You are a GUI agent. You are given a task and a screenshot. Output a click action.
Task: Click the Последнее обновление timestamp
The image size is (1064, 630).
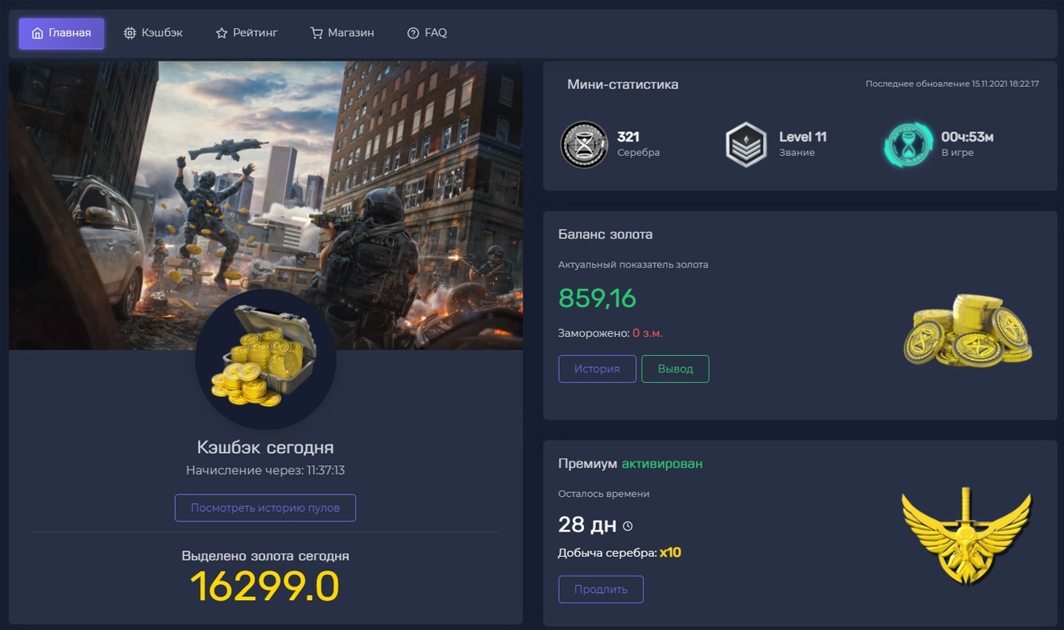952,83
